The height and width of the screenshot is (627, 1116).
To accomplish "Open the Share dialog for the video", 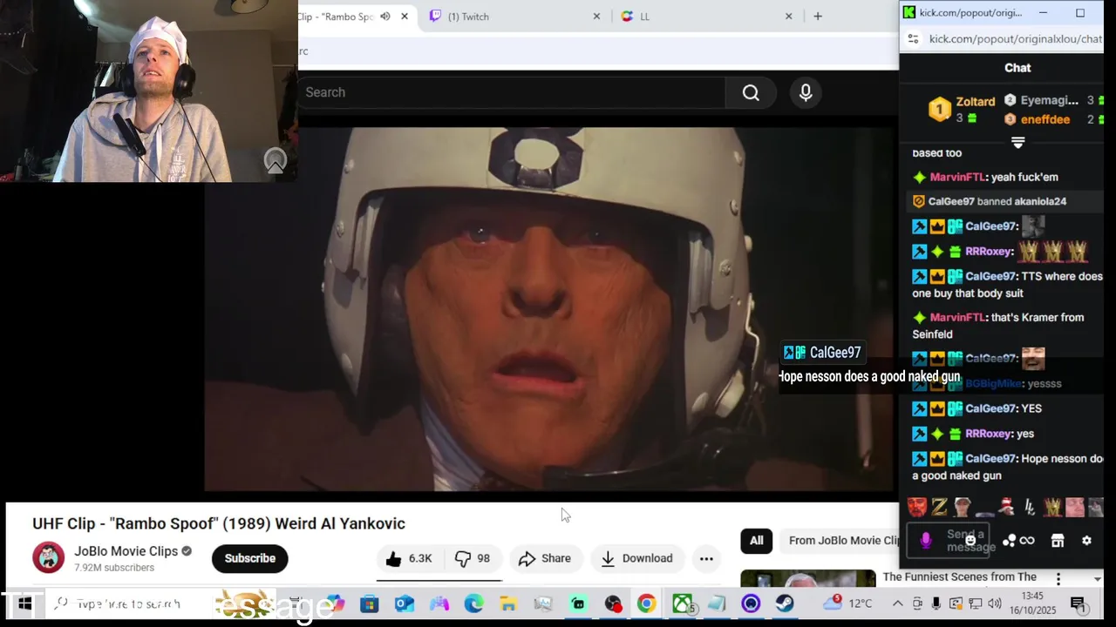I will (545, 558).
